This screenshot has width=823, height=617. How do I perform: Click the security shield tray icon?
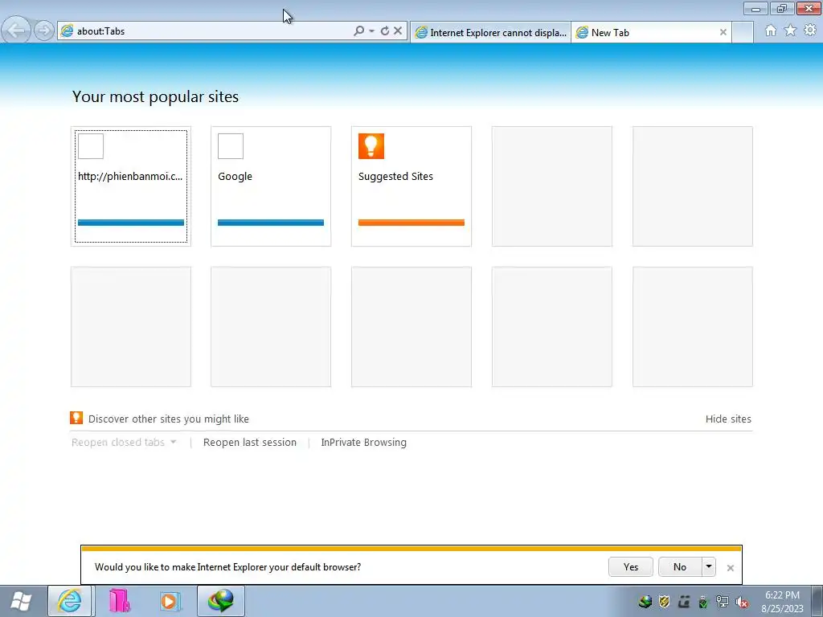coord(665,601)
